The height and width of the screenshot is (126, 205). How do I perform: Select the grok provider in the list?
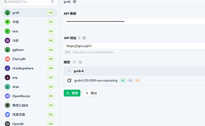pos(29,13)
